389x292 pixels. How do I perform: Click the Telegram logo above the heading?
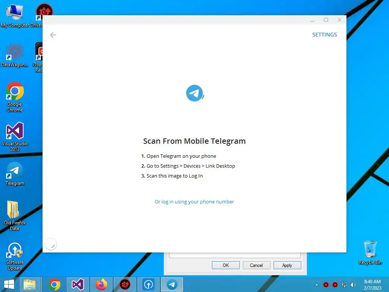coord(195,93)
